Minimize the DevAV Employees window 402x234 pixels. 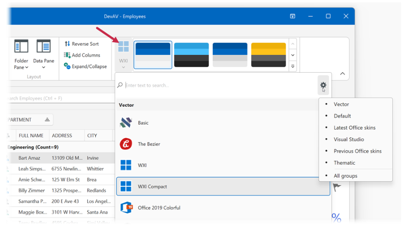[311, 16]
